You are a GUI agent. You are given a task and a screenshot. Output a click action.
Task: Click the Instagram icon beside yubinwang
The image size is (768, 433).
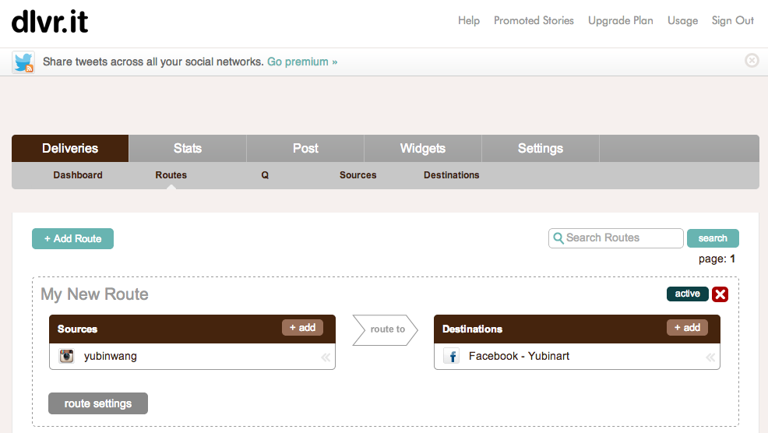point(67,356)
